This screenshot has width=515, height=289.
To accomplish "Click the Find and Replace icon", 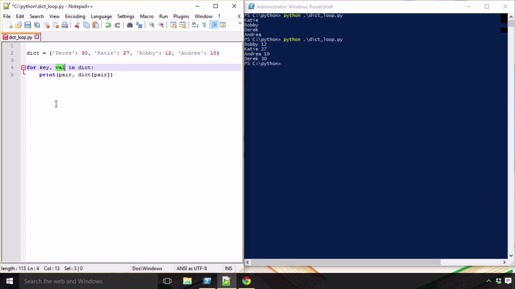I will click(139, 25).
